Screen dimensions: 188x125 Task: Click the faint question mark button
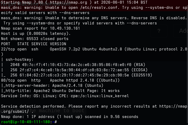coord(159,31)
